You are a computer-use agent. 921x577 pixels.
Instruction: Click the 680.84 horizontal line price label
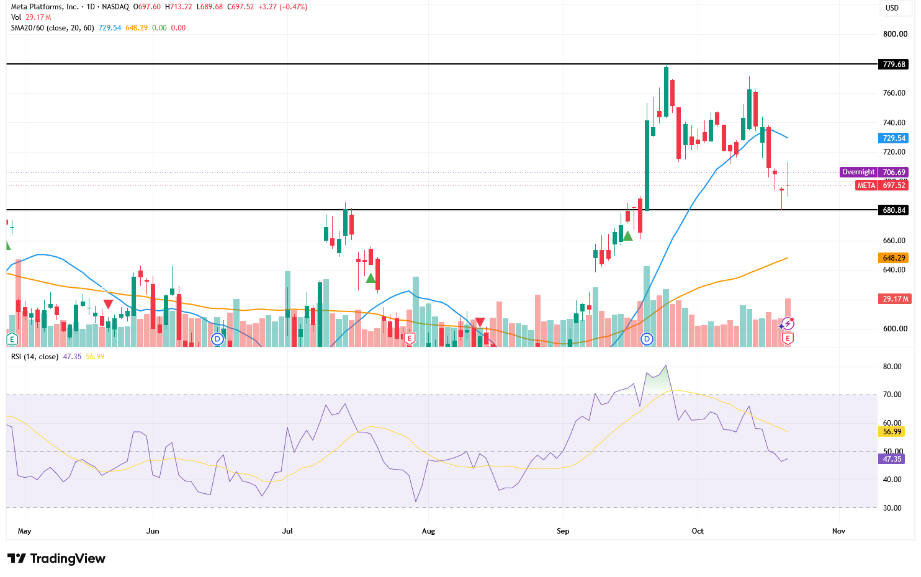tap(894, 210)
